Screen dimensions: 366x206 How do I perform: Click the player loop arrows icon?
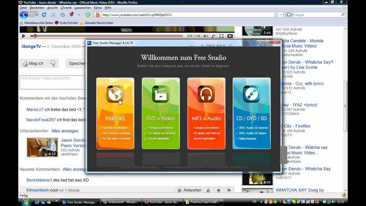(213, 36)
